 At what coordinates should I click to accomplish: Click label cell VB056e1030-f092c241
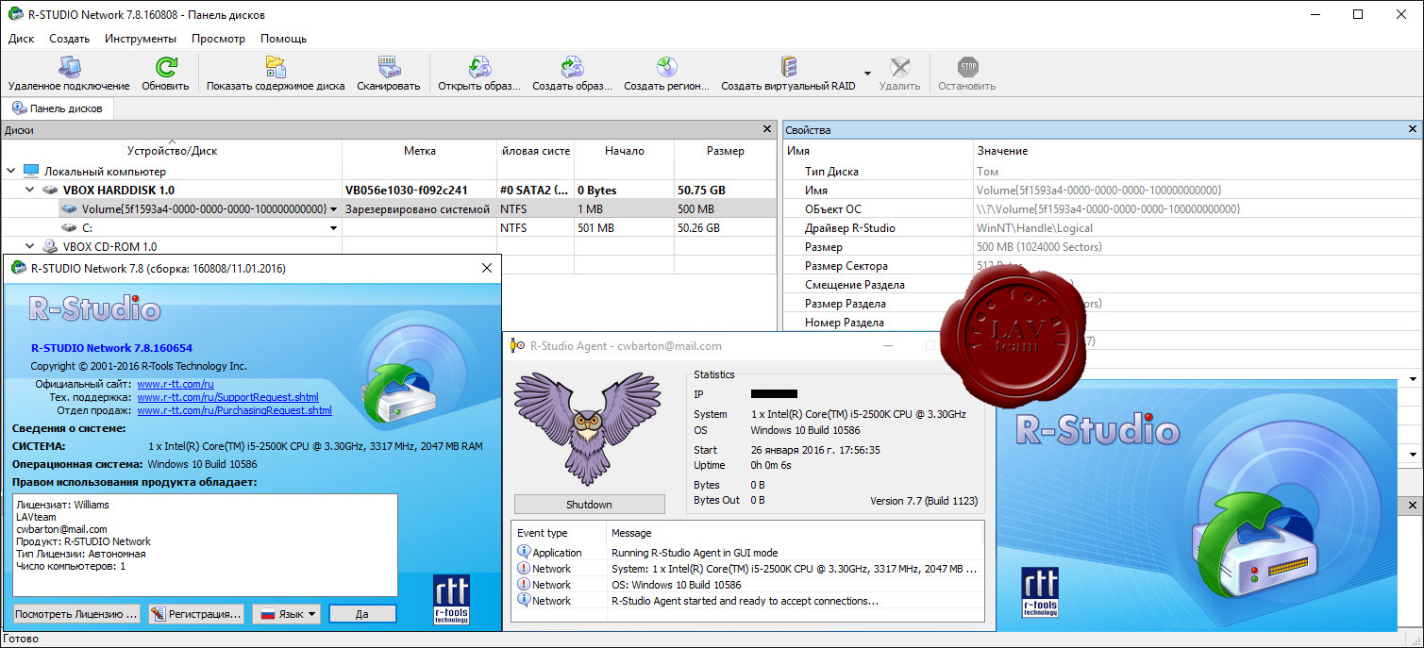click(x=419, y=191)
